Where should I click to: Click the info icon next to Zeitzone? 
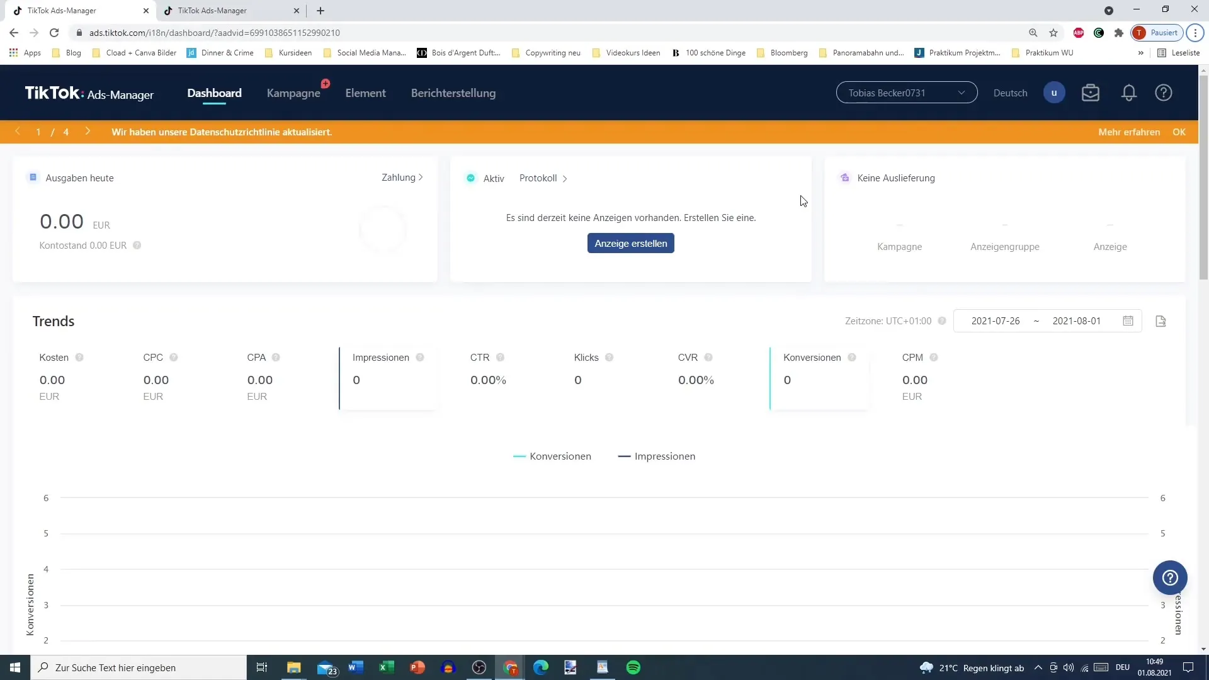(x=942, y=321)
